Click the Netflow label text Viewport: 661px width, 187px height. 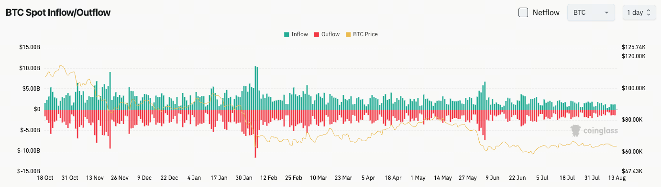pyautogui.click(x=546, y=12)
